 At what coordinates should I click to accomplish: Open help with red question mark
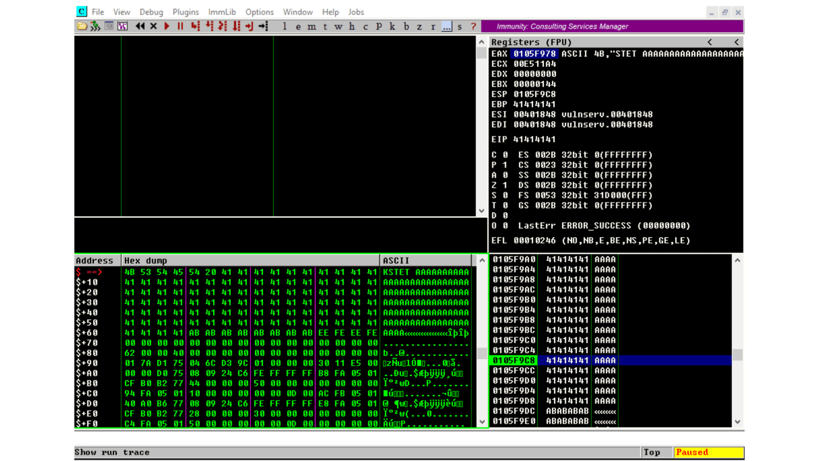473,26
